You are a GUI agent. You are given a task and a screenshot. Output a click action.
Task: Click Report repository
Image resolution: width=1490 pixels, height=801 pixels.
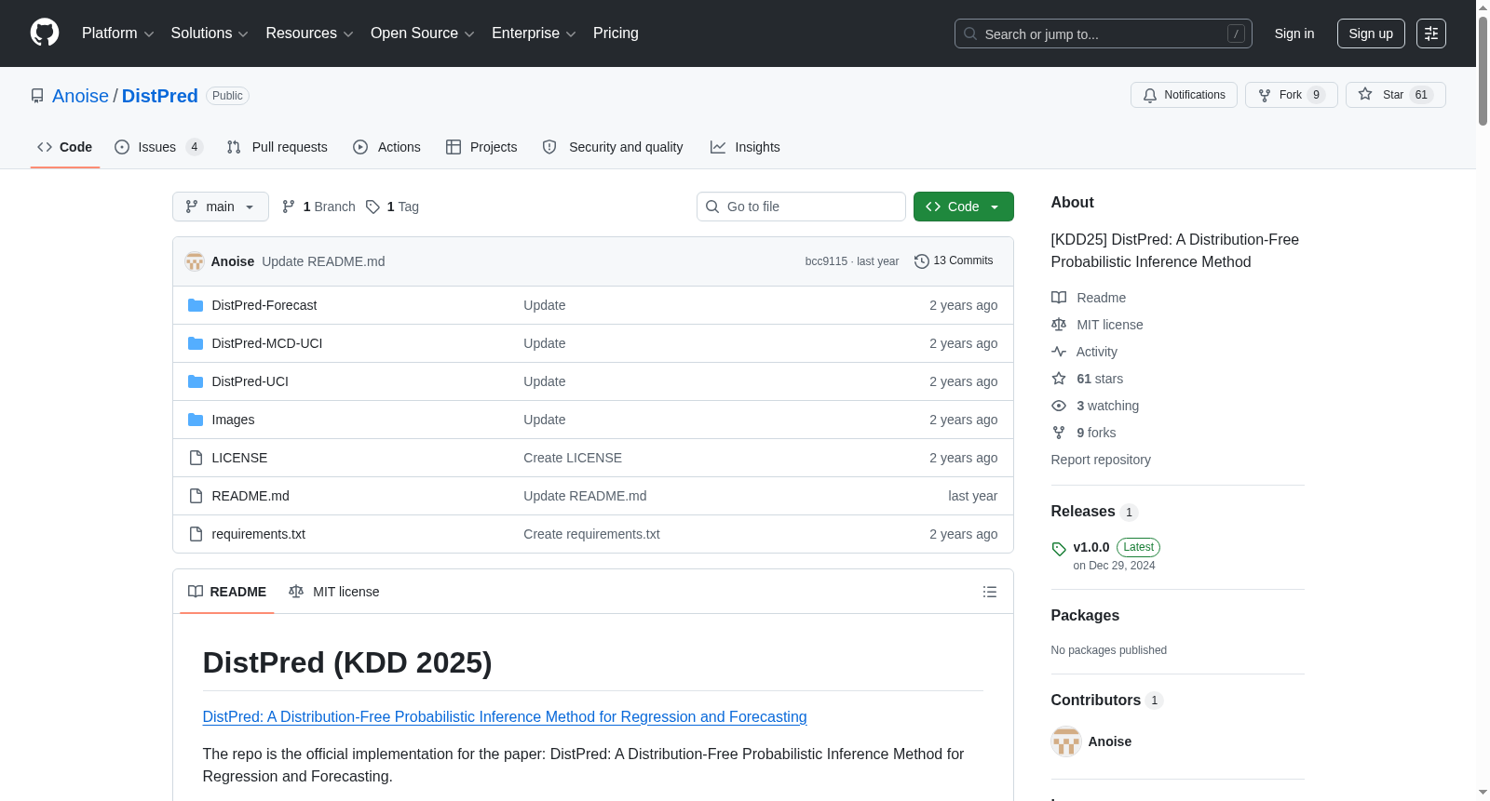[1101, 460]
